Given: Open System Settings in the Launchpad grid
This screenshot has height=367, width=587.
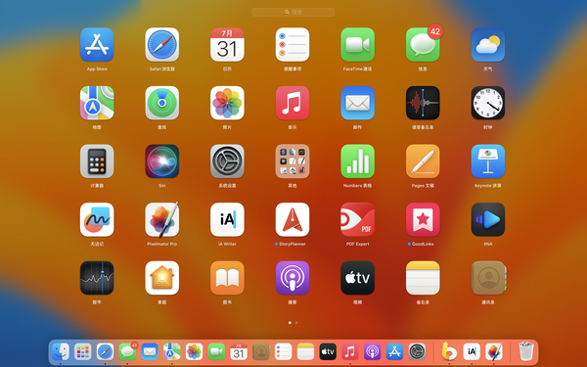Looking at the screenshot, I should click(x=227, y=161).
